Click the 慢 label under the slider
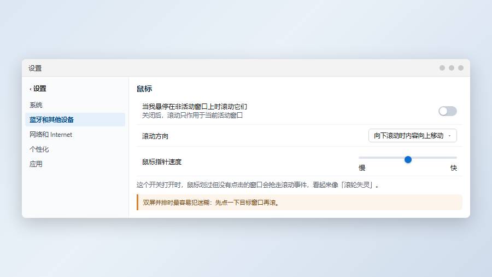Image resolution: width=492 pixels, height=277 pixels. coord(362,168)
